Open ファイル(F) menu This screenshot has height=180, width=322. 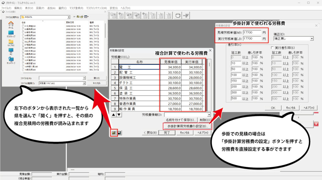coord(6,8)
